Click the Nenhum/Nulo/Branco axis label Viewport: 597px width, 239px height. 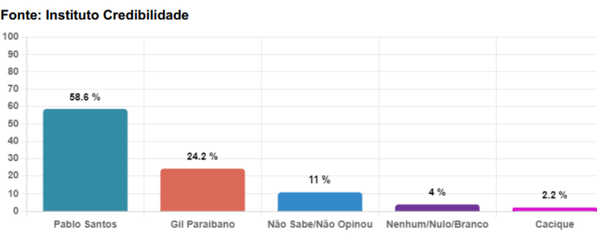pyautogui.click(x=437, y=224)
